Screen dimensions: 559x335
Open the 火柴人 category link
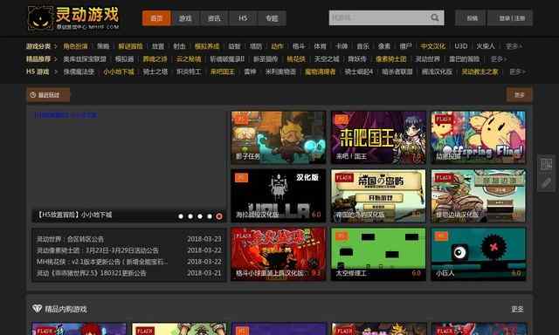click(x=486, y=46)
